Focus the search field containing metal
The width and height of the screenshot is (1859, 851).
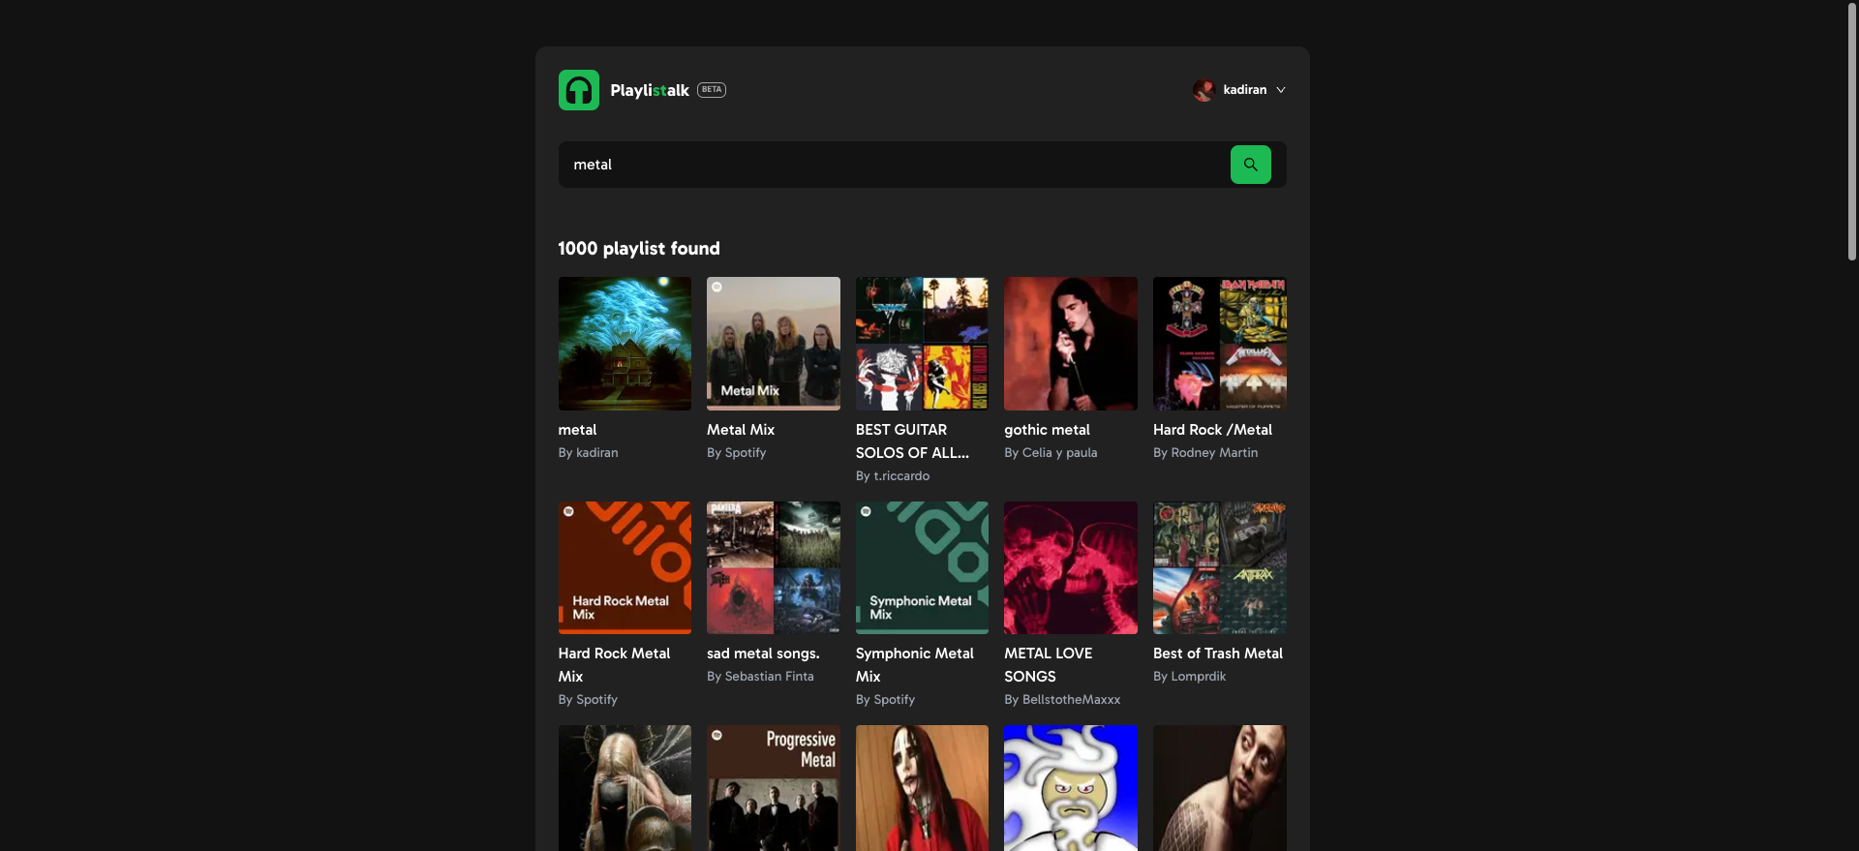pos(891,165)
